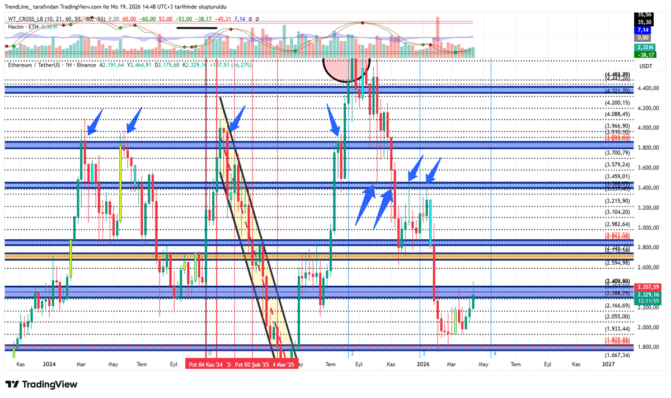Click the black 35,56 indicator value label

click(x=645, y=15)
